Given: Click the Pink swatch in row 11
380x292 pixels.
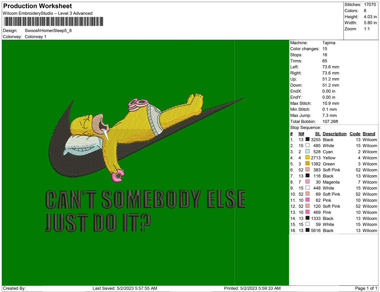Looking at the screenshot, I should pyautogui.click(x=307, y=200).
